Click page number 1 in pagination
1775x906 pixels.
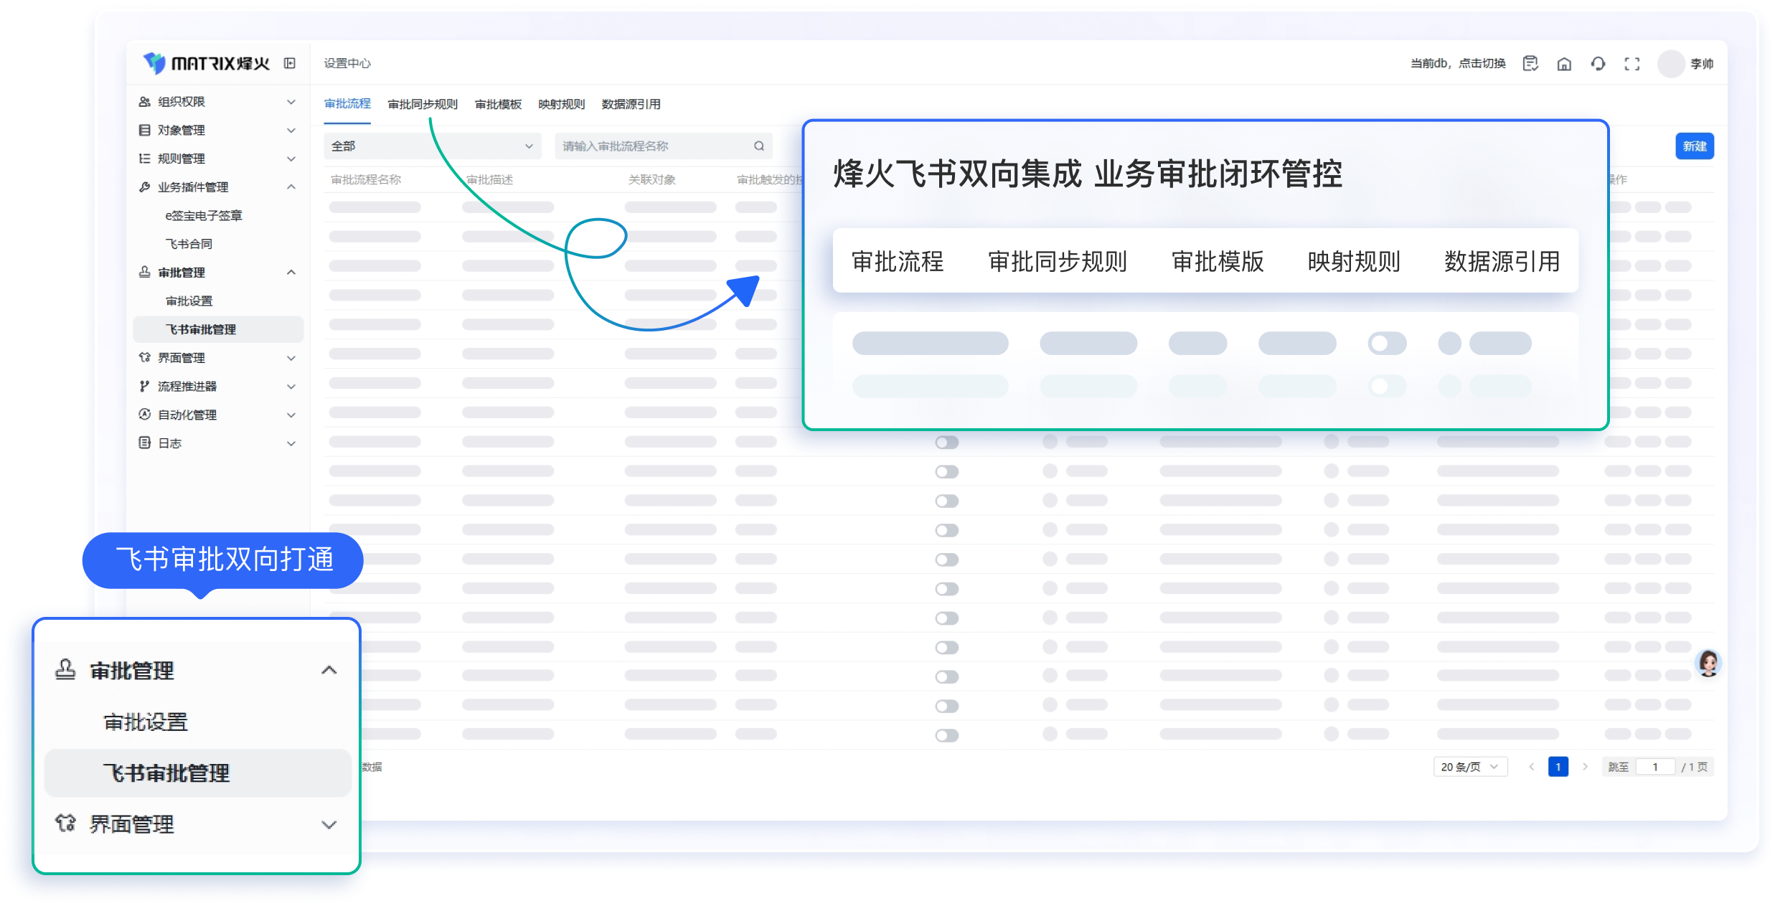(x=1558, y=767)
